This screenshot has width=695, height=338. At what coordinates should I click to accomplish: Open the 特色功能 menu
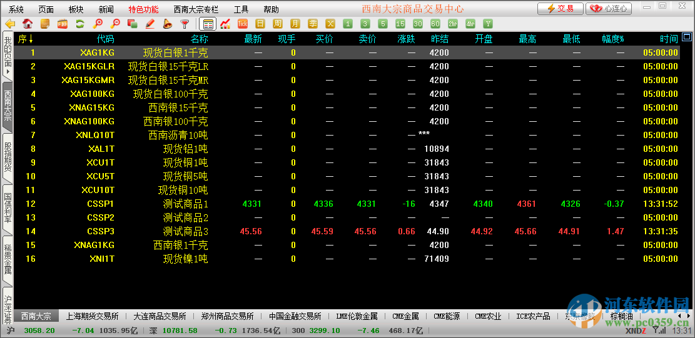pyautogui.click(x=144, y=9)
